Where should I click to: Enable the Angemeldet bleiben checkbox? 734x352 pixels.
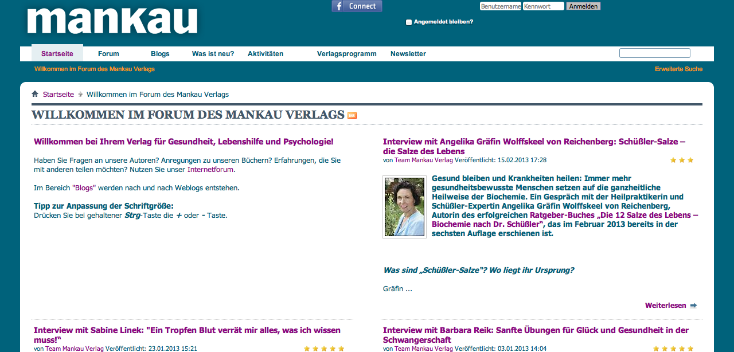click(x=409, y=22)
